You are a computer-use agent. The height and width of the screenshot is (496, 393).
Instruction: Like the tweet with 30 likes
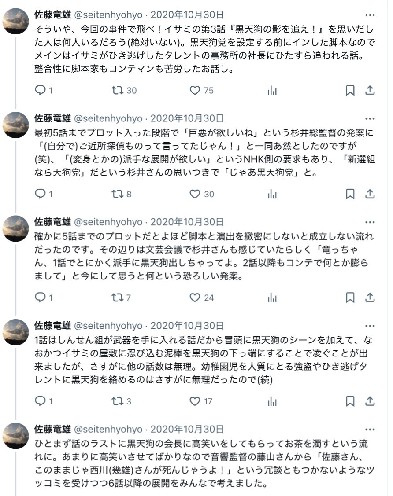[x=195, y=194]
